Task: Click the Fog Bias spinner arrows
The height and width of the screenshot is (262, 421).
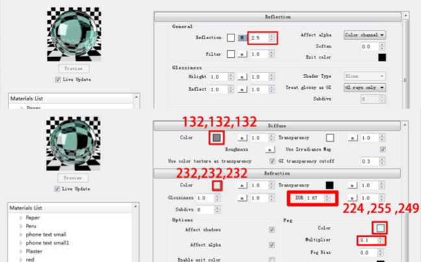Action: (380, 253)
